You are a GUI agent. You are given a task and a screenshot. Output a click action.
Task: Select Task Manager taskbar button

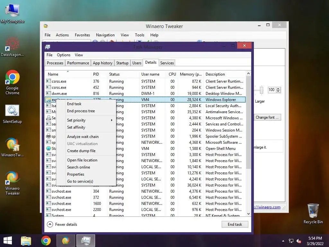pyautogui.click(x=86, y=241)
